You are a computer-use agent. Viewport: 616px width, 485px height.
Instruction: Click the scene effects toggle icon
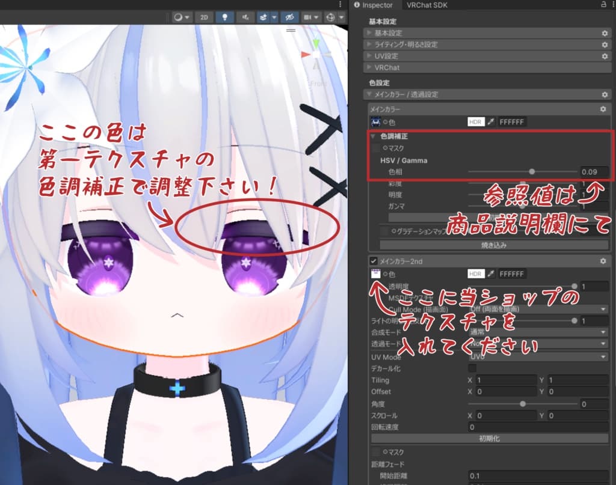pos(265,17)
